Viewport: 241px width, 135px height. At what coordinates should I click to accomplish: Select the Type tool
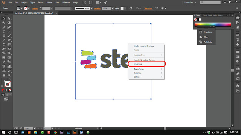(4, 31)
